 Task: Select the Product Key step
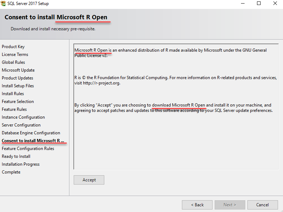(13, 47)
